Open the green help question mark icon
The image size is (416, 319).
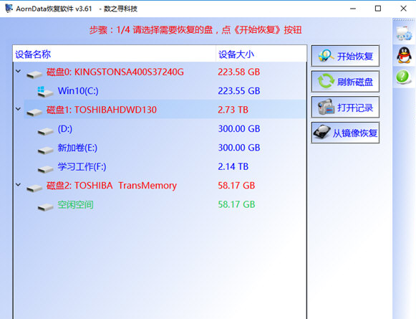tap(403, 77)
